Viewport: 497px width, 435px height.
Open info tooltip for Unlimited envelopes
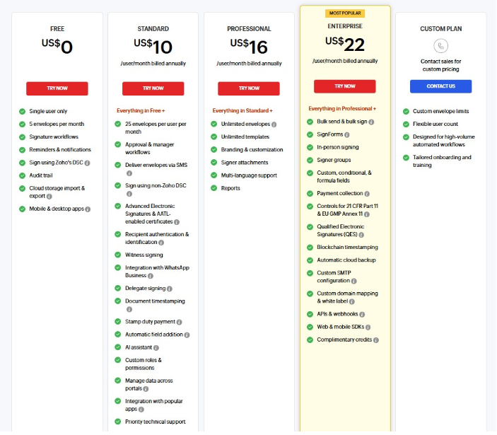(274, 124)
